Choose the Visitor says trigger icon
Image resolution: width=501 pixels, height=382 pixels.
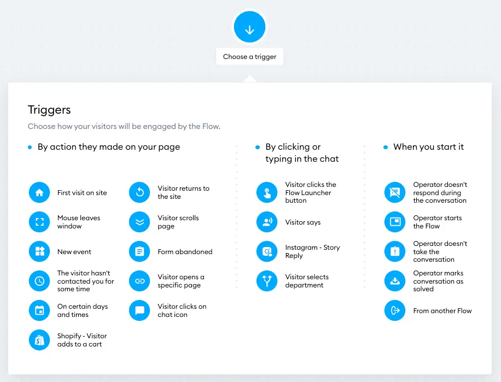[x=267, y=222]
